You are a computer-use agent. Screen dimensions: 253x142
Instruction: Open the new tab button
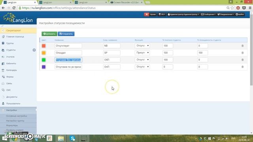coord(147,2)
